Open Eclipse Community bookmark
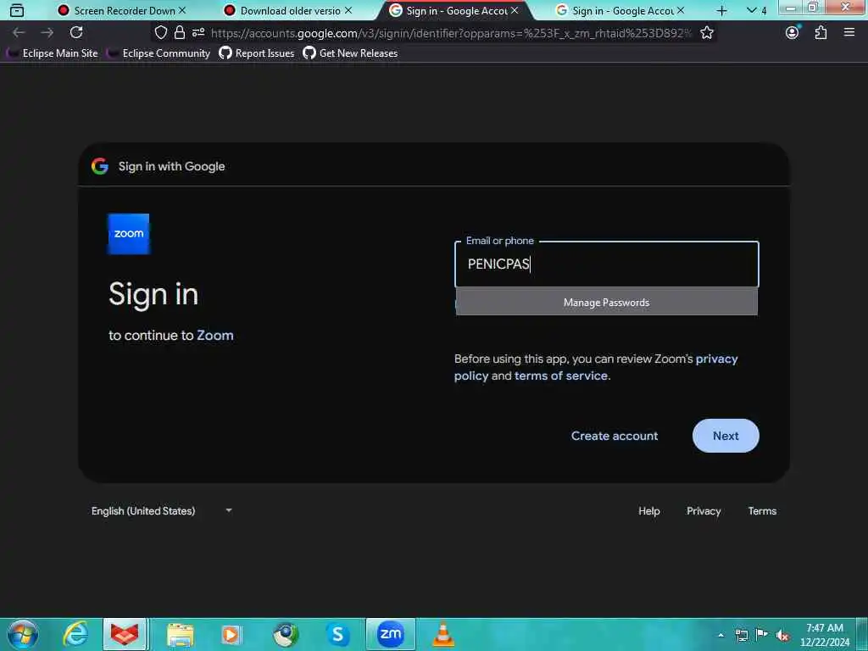This screenshot has height=651, width=868. [159, 53]
